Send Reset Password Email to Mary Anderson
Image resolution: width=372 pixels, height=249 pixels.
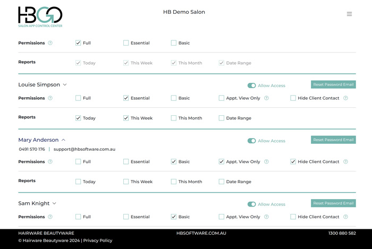coord(333,140)
